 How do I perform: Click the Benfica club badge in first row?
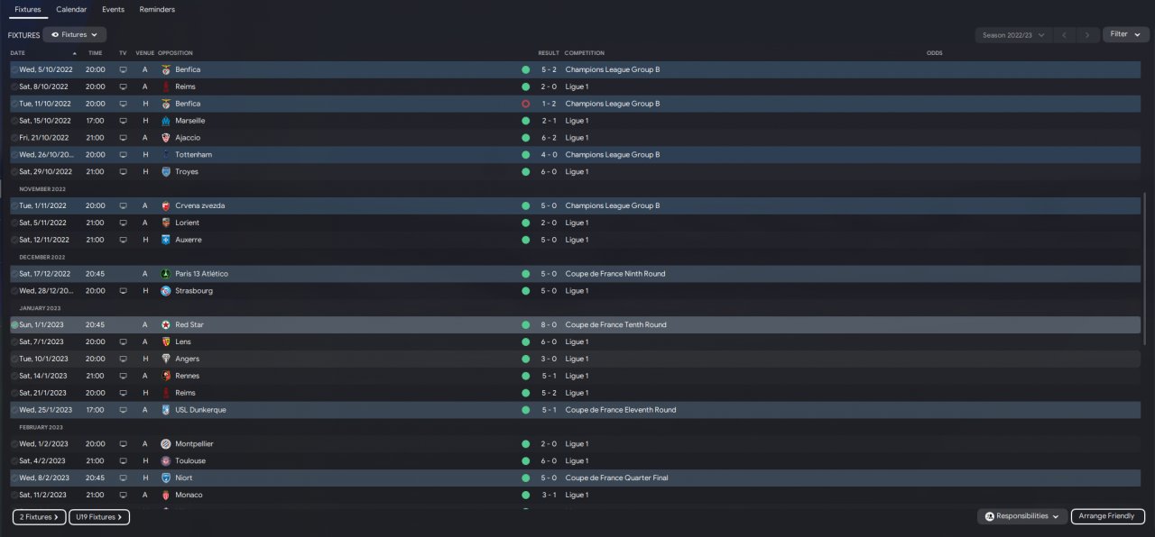tap(166, 69)
